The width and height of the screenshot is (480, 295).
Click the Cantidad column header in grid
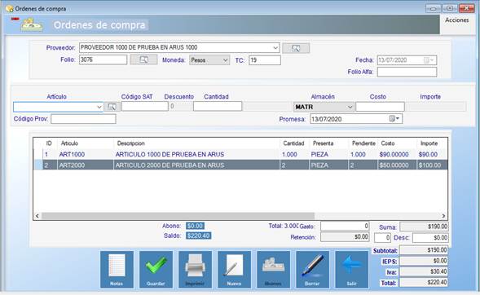tap(293, 143)
